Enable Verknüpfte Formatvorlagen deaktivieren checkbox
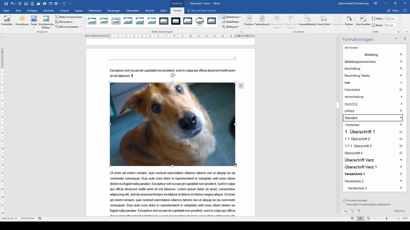Screen dimensions: 410x230 (x=344, y=204)
